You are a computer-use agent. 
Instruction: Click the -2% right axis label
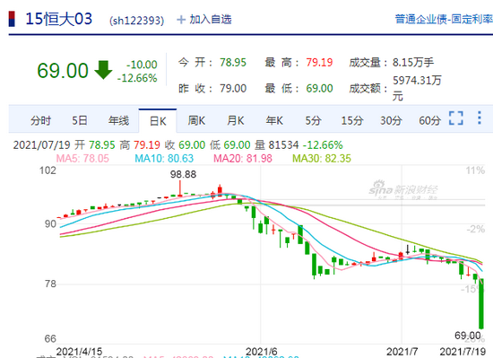pyautogui.click(x=476, y=229)
